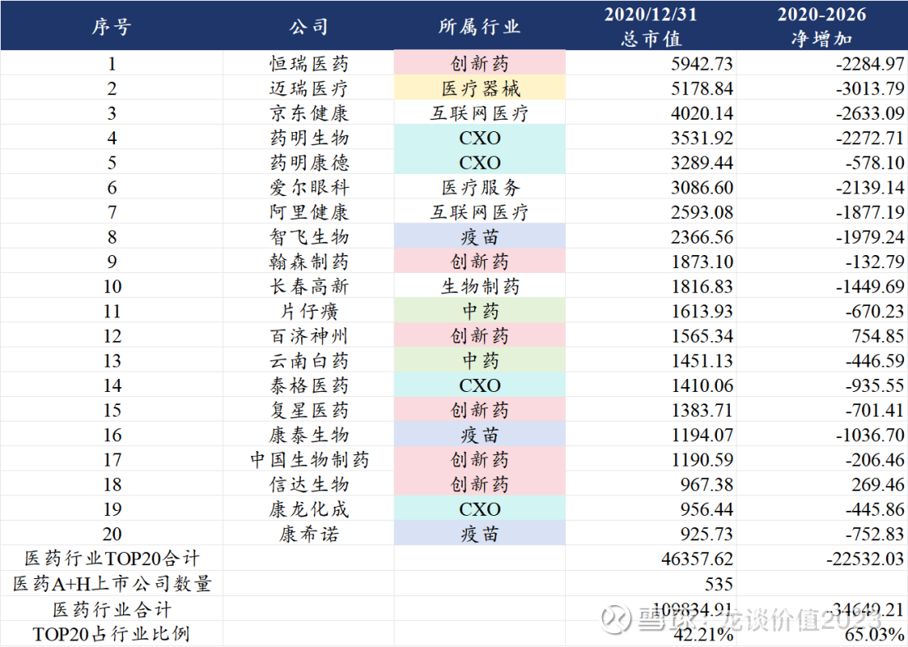Select the company cell 智飞生物
Screen dimensions: 908x647
pos(308,237)
